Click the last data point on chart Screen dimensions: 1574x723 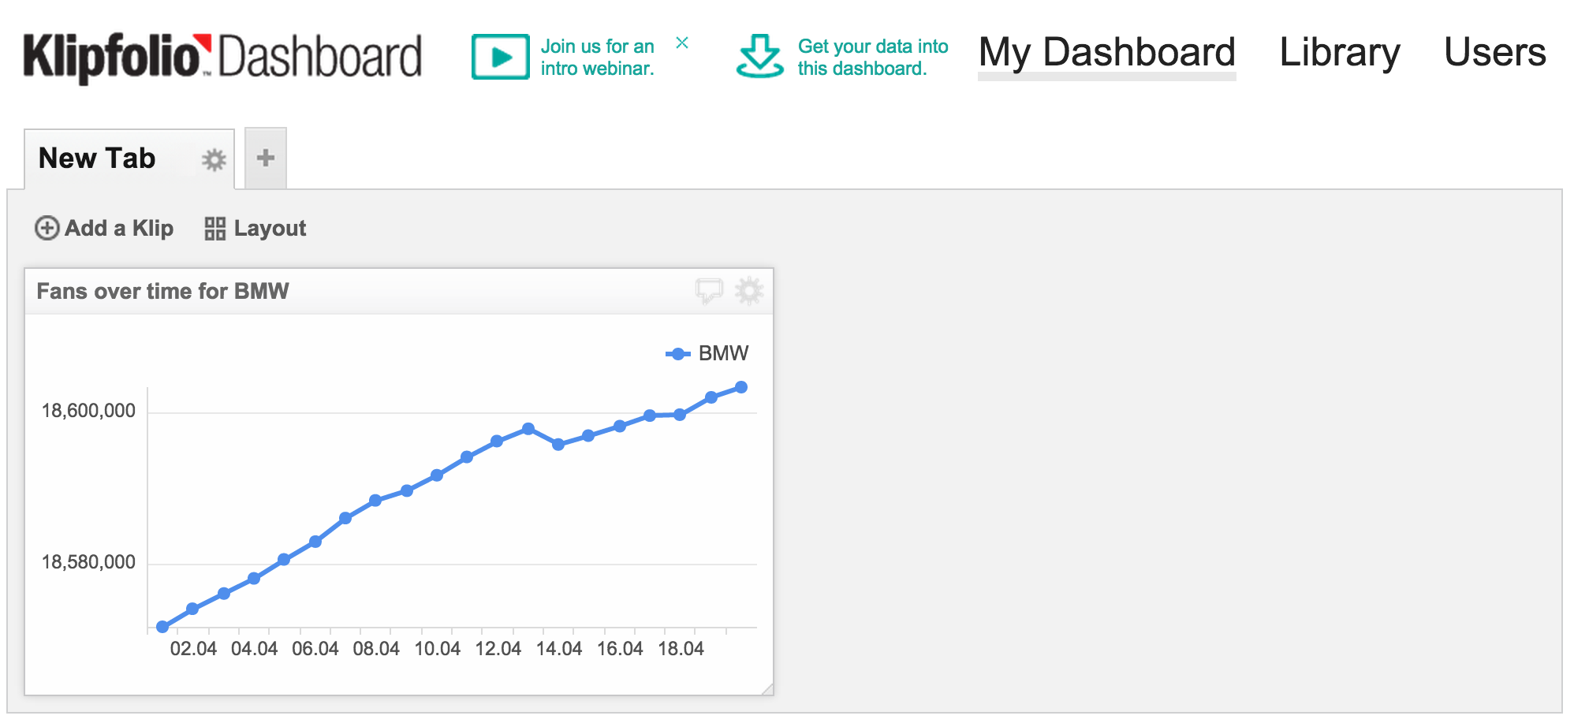pos(741,387)
